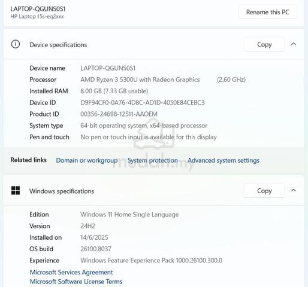Viewport: 308px width, 287px height.
Task: Click the OS build label
Action: (x=41, y=249)
